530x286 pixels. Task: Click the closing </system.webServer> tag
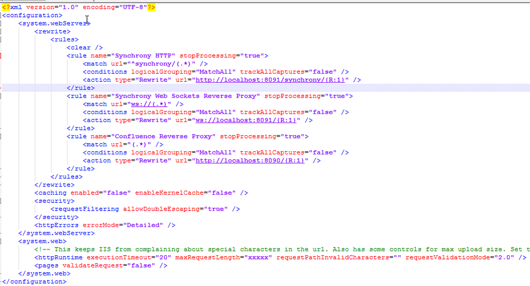click(56, 233)
